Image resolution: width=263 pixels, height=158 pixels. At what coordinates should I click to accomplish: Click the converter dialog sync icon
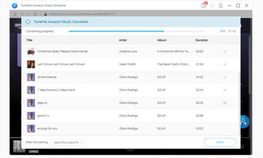[28, 22]
